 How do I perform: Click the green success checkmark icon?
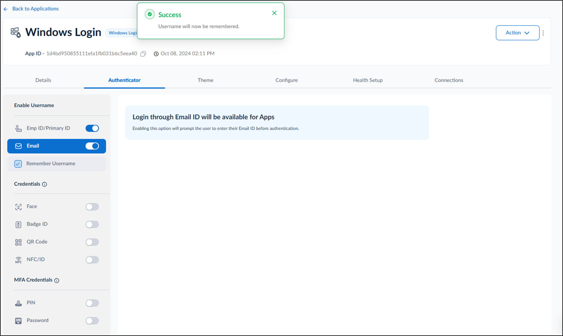pyautogui.click(x=150, y=14)
